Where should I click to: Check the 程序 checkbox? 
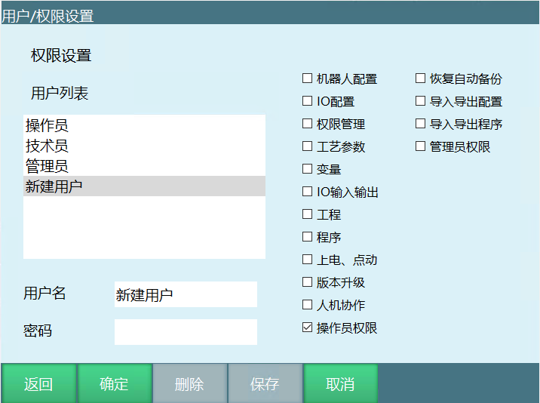coord(307,237)
